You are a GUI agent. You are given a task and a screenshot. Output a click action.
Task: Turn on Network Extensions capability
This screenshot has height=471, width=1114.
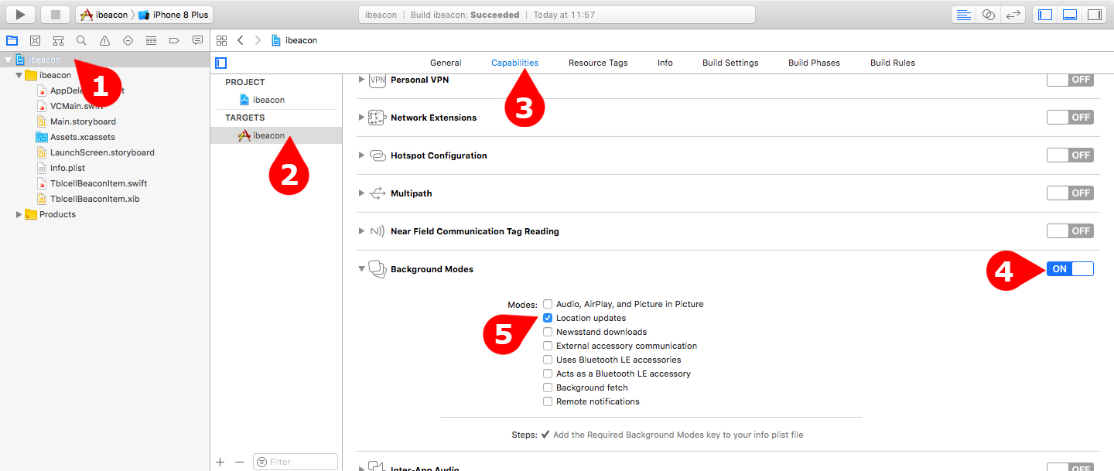click(x=1070, y=118)
